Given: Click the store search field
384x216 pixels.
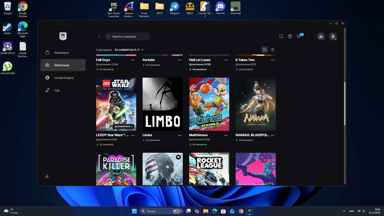Looking at the screenshot, I should (127, 36).
